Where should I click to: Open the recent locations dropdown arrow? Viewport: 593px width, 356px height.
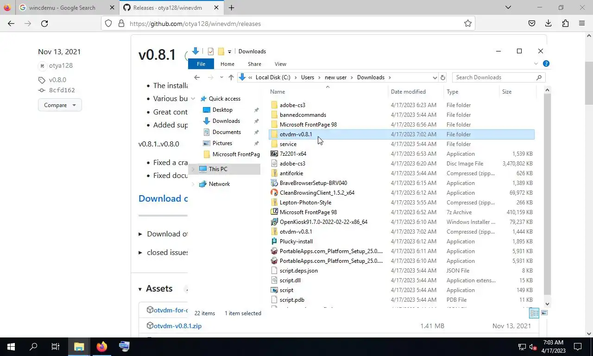[x=221, y=77]
